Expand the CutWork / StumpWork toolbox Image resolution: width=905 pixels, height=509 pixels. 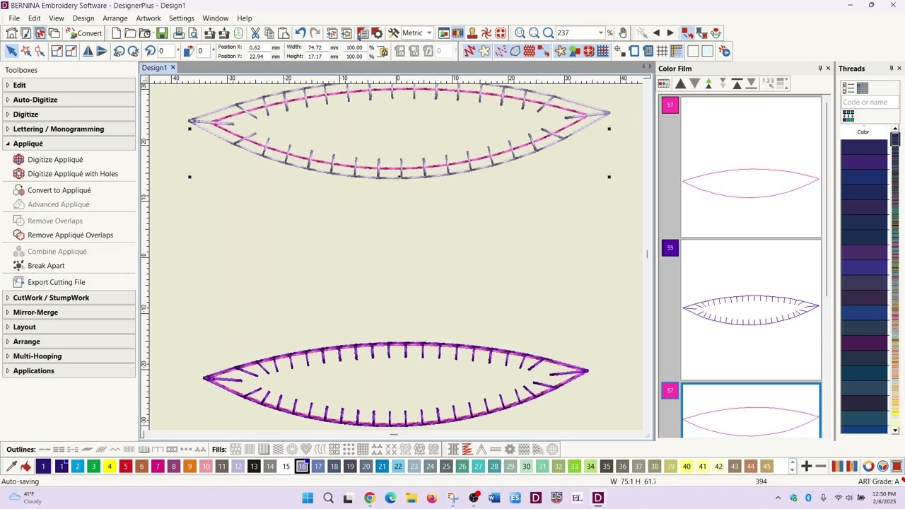(x=69, y=298)
